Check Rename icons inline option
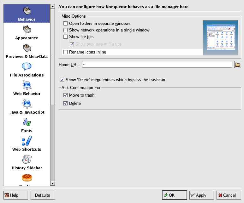 click(66, 52)
